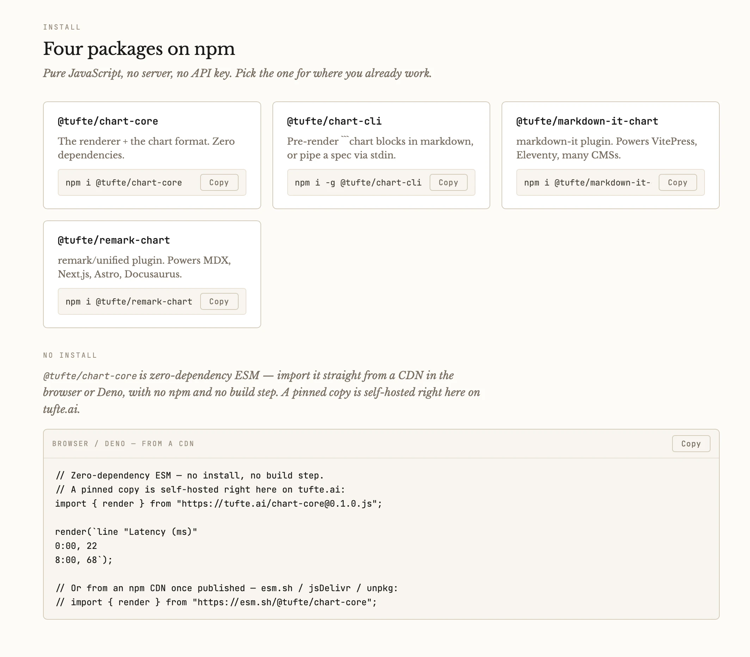The height and width of the screenshot is (657, 750).
Task: Copy the markdown-it-chart install command
Action: click(x=678, y=182)
